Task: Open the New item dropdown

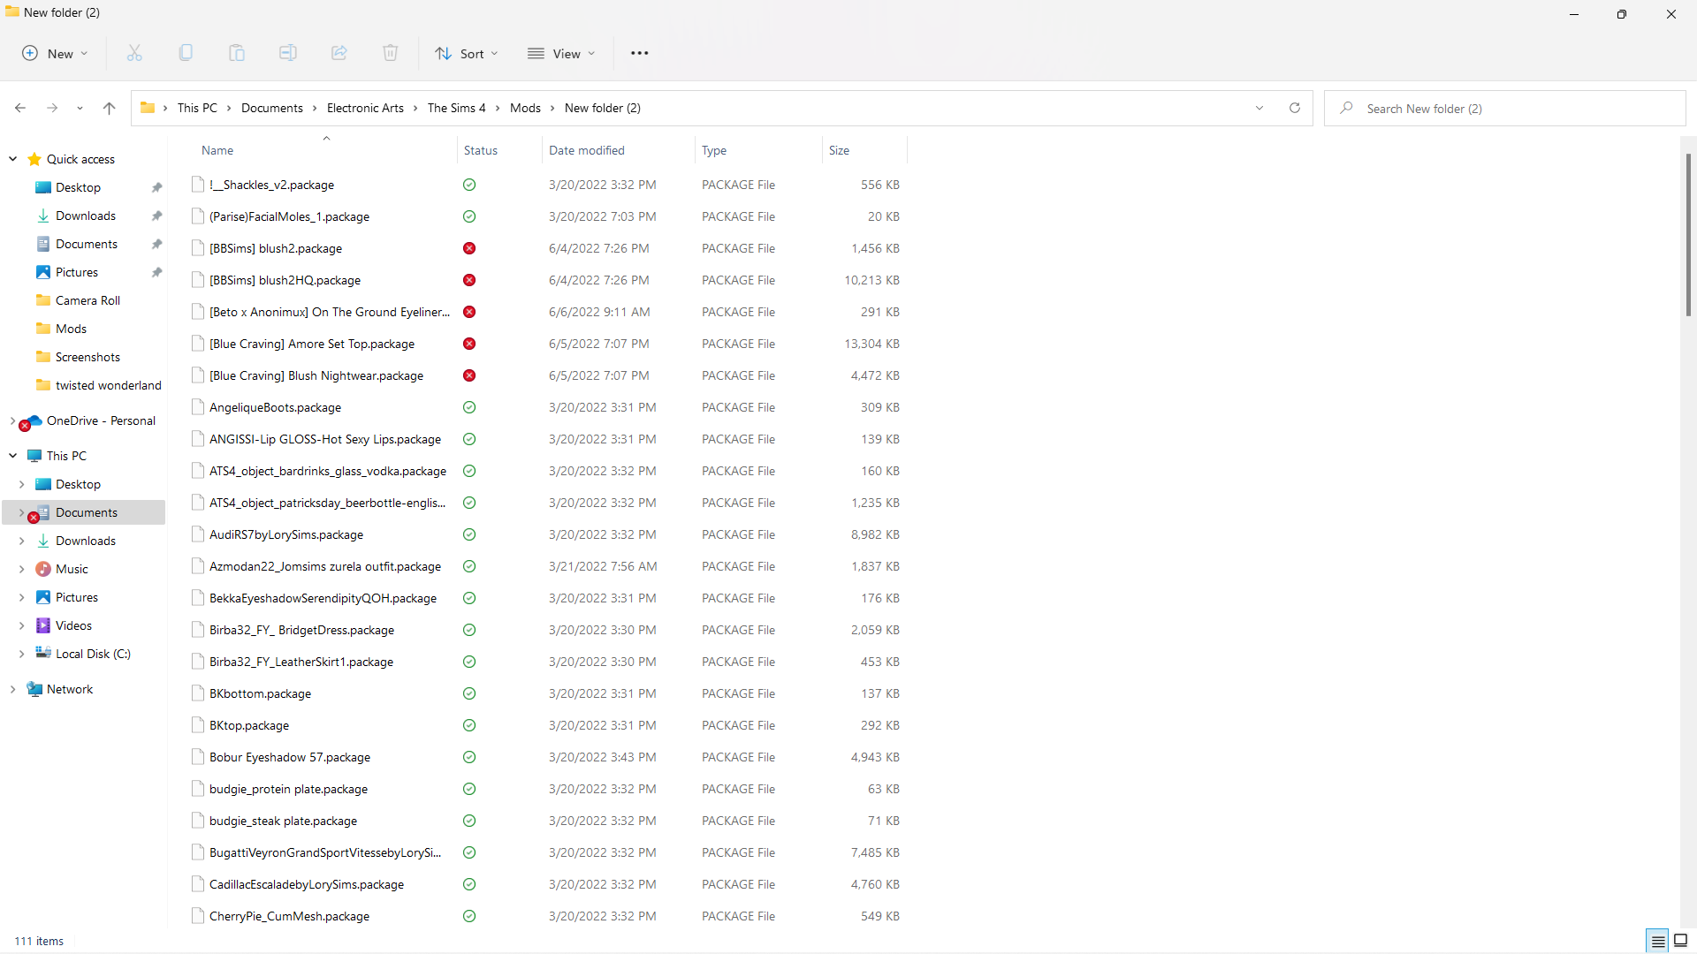Action: [x=55, y=53]
